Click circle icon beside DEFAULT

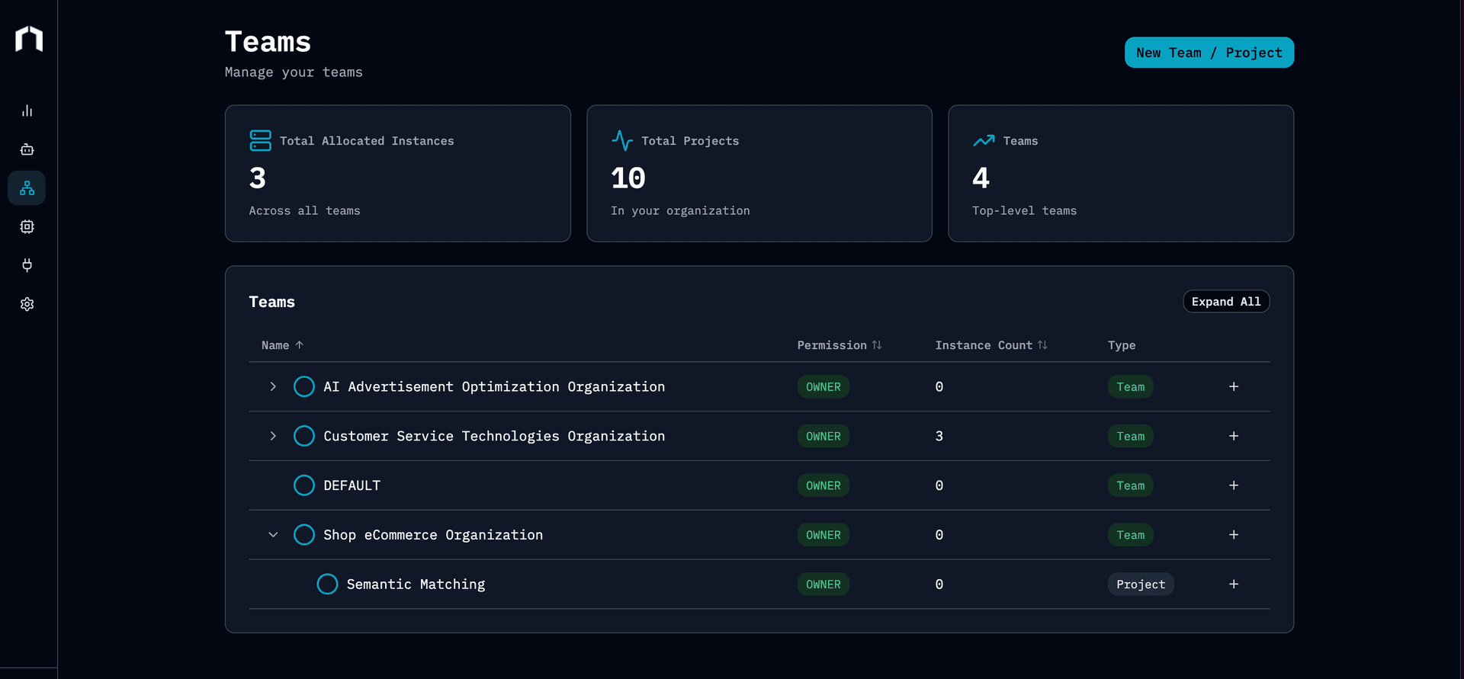(304, 485)
